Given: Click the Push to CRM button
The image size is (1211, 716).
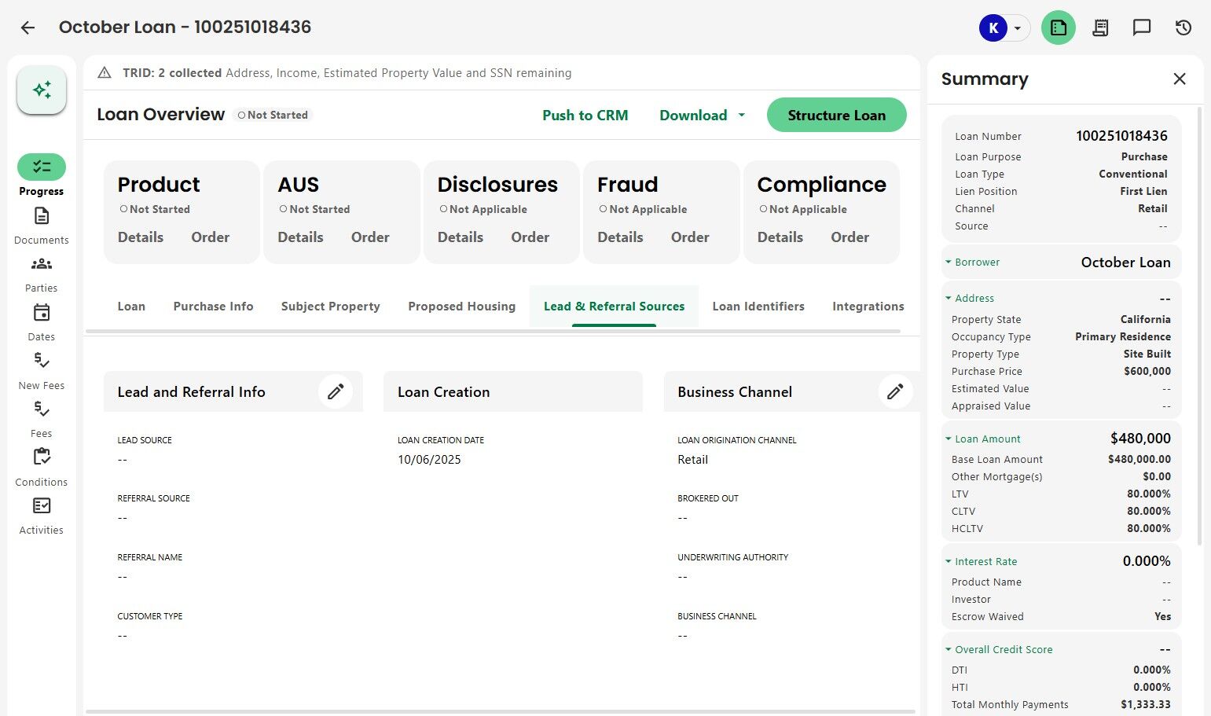Looking at the screenshot, I should coord(585,116).
